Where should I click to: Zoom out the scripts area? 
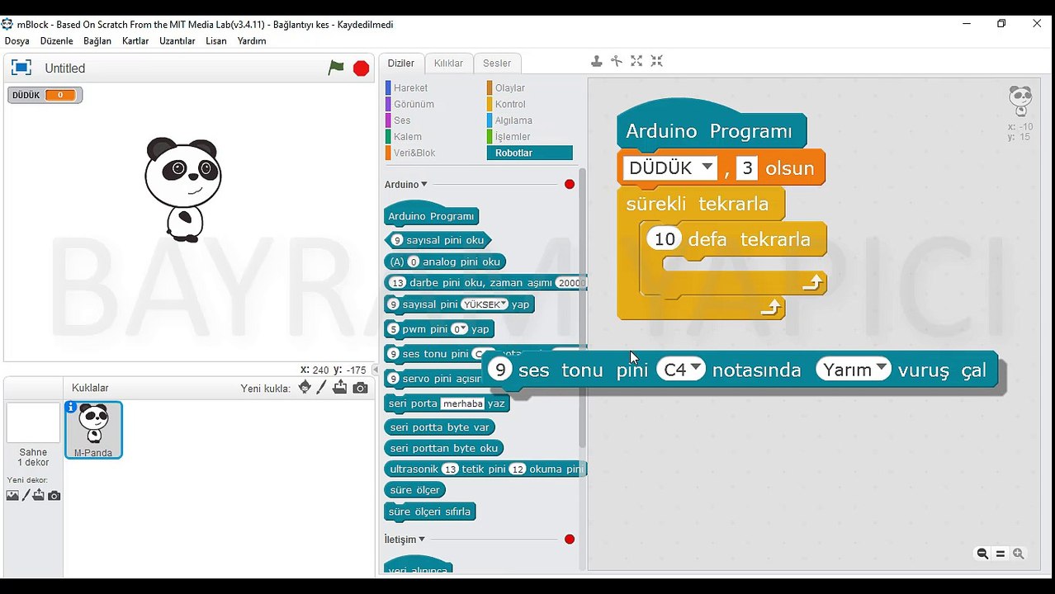pyautogui.click(x=982, y=554)
